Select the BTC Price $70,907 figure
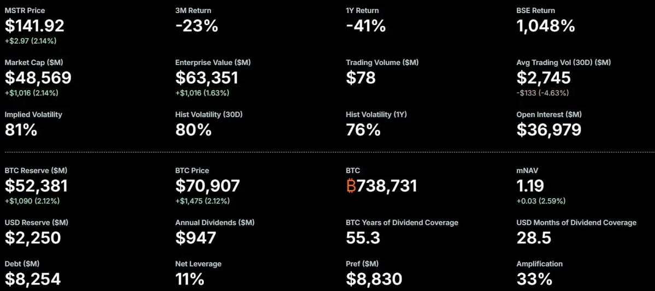This screenshot has width=655, height=291. (x=208, y=186)
